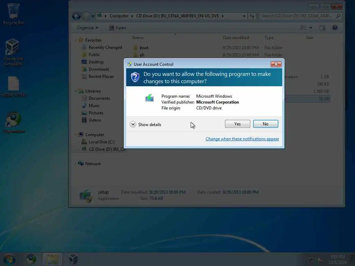Image resolution: width=355 pixels, height=266 pixels.
Task: Click the Microsoft Windows setup program icon
Action: coord(149,98)
